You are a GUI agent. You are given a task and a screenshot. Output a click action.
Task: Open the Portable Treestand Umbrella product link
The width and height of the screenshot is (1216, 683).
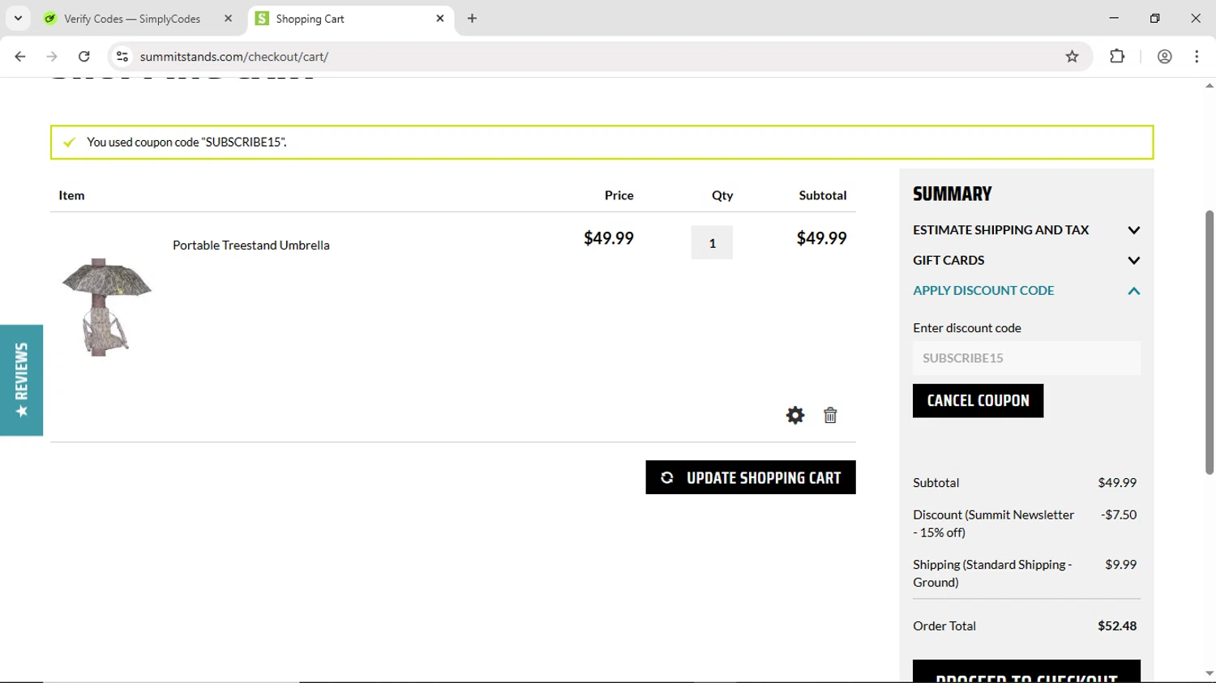pos(251,245)
